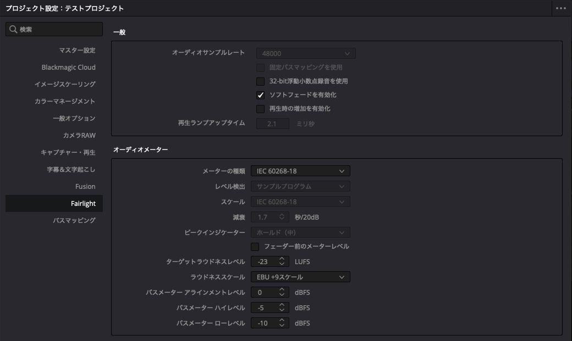
Task: Decrease バスメーター ローレベル down arrow
Action: click(282, 325)
